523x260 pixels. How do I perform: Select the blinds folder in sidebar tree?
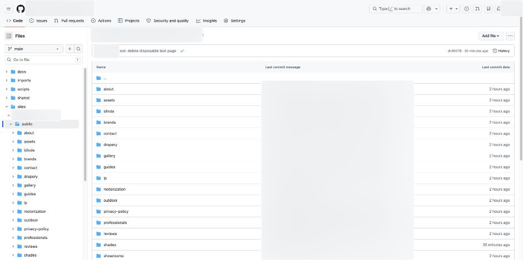coord(29,150)
